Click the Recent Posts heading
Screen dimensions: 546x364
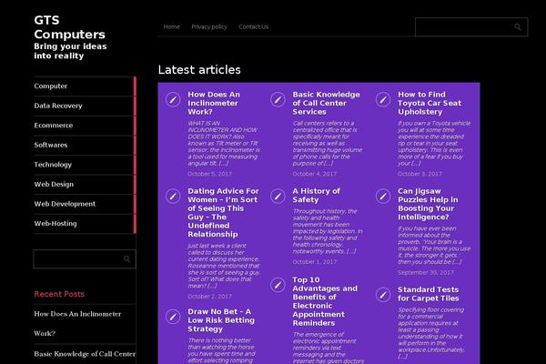click(59, 294)
